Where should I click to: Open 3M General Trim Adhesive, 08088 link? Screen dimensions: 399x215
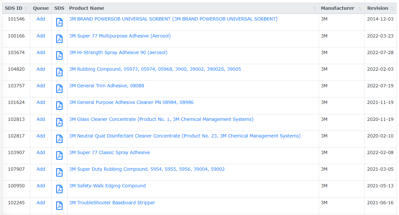(x=107, y=86)
